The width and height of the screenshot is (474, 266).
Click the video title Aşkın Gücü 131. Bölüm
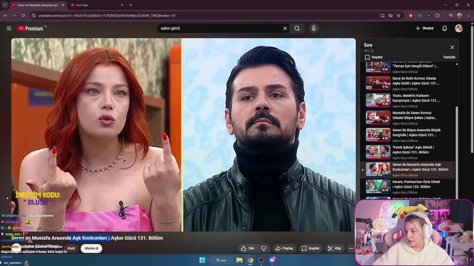point(87,238)
